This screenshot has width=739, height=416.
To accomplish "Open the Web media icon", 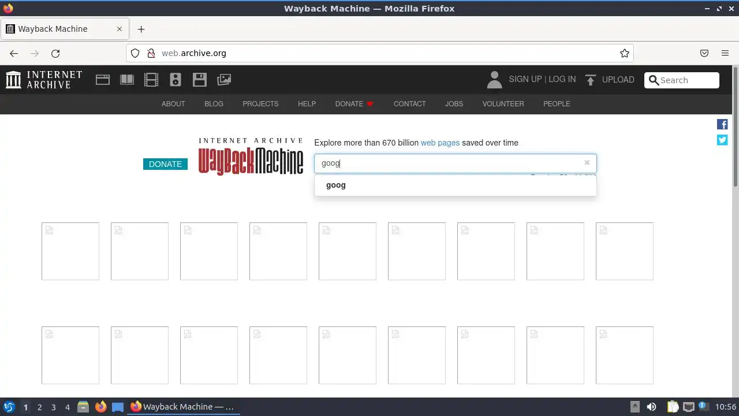I will [x=103, y=80].
